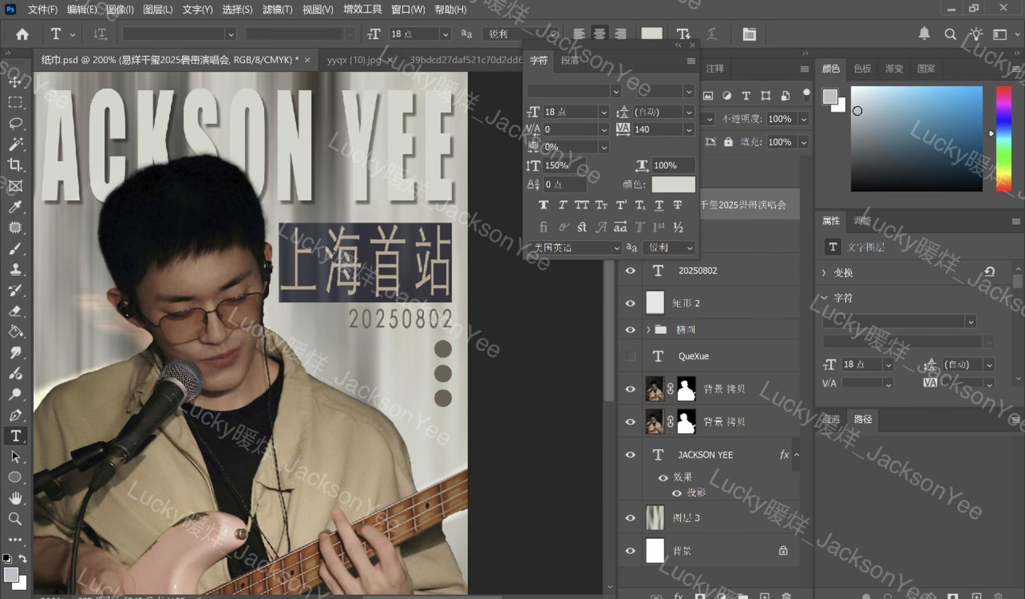
Task: Show the hidden QueXue layer
Action: click(630, 356)
